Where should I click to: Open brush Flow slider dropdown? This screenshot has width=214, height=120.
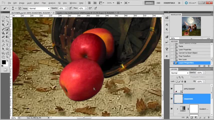86,8
